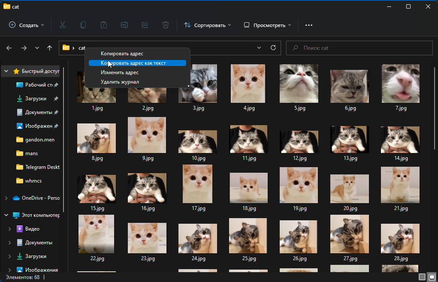This screenshot has width=438, height=282.
Task: Click the search field Поиск: cat
Action: 359,48
